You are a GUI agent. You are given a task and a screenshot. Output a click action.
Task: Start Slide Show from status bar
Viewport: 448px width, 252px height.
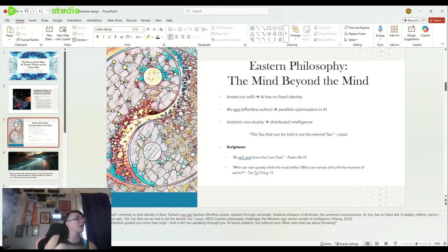(395, 244)
